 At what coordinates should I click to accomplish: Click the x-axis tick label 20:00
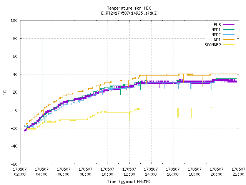click(x=216, y=174)
